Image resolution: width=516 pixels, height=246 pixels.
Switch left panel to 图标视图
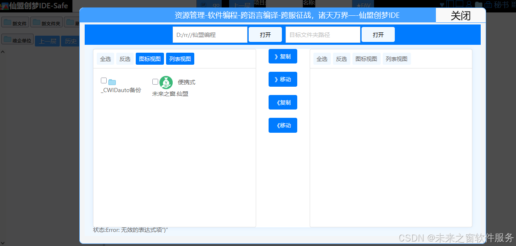point(150,59)
